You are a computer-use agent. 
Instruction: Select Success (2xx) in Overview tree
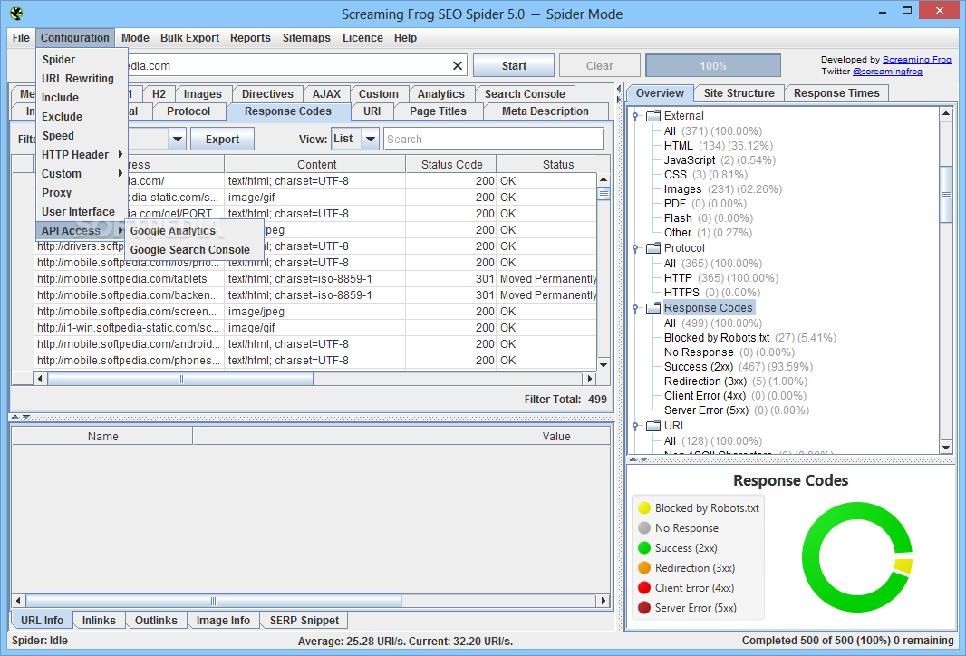pyautogui.click(x=738, y=367)
